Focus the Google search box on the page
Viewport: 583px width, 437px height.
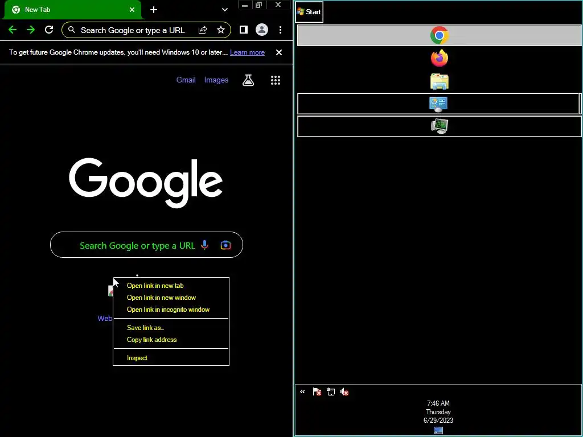(146, 245)
